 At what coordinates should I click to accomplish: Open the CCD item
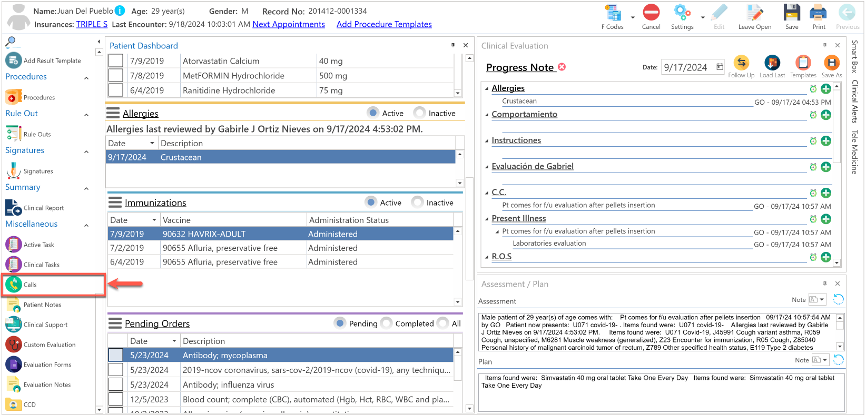tap(21, 404)
